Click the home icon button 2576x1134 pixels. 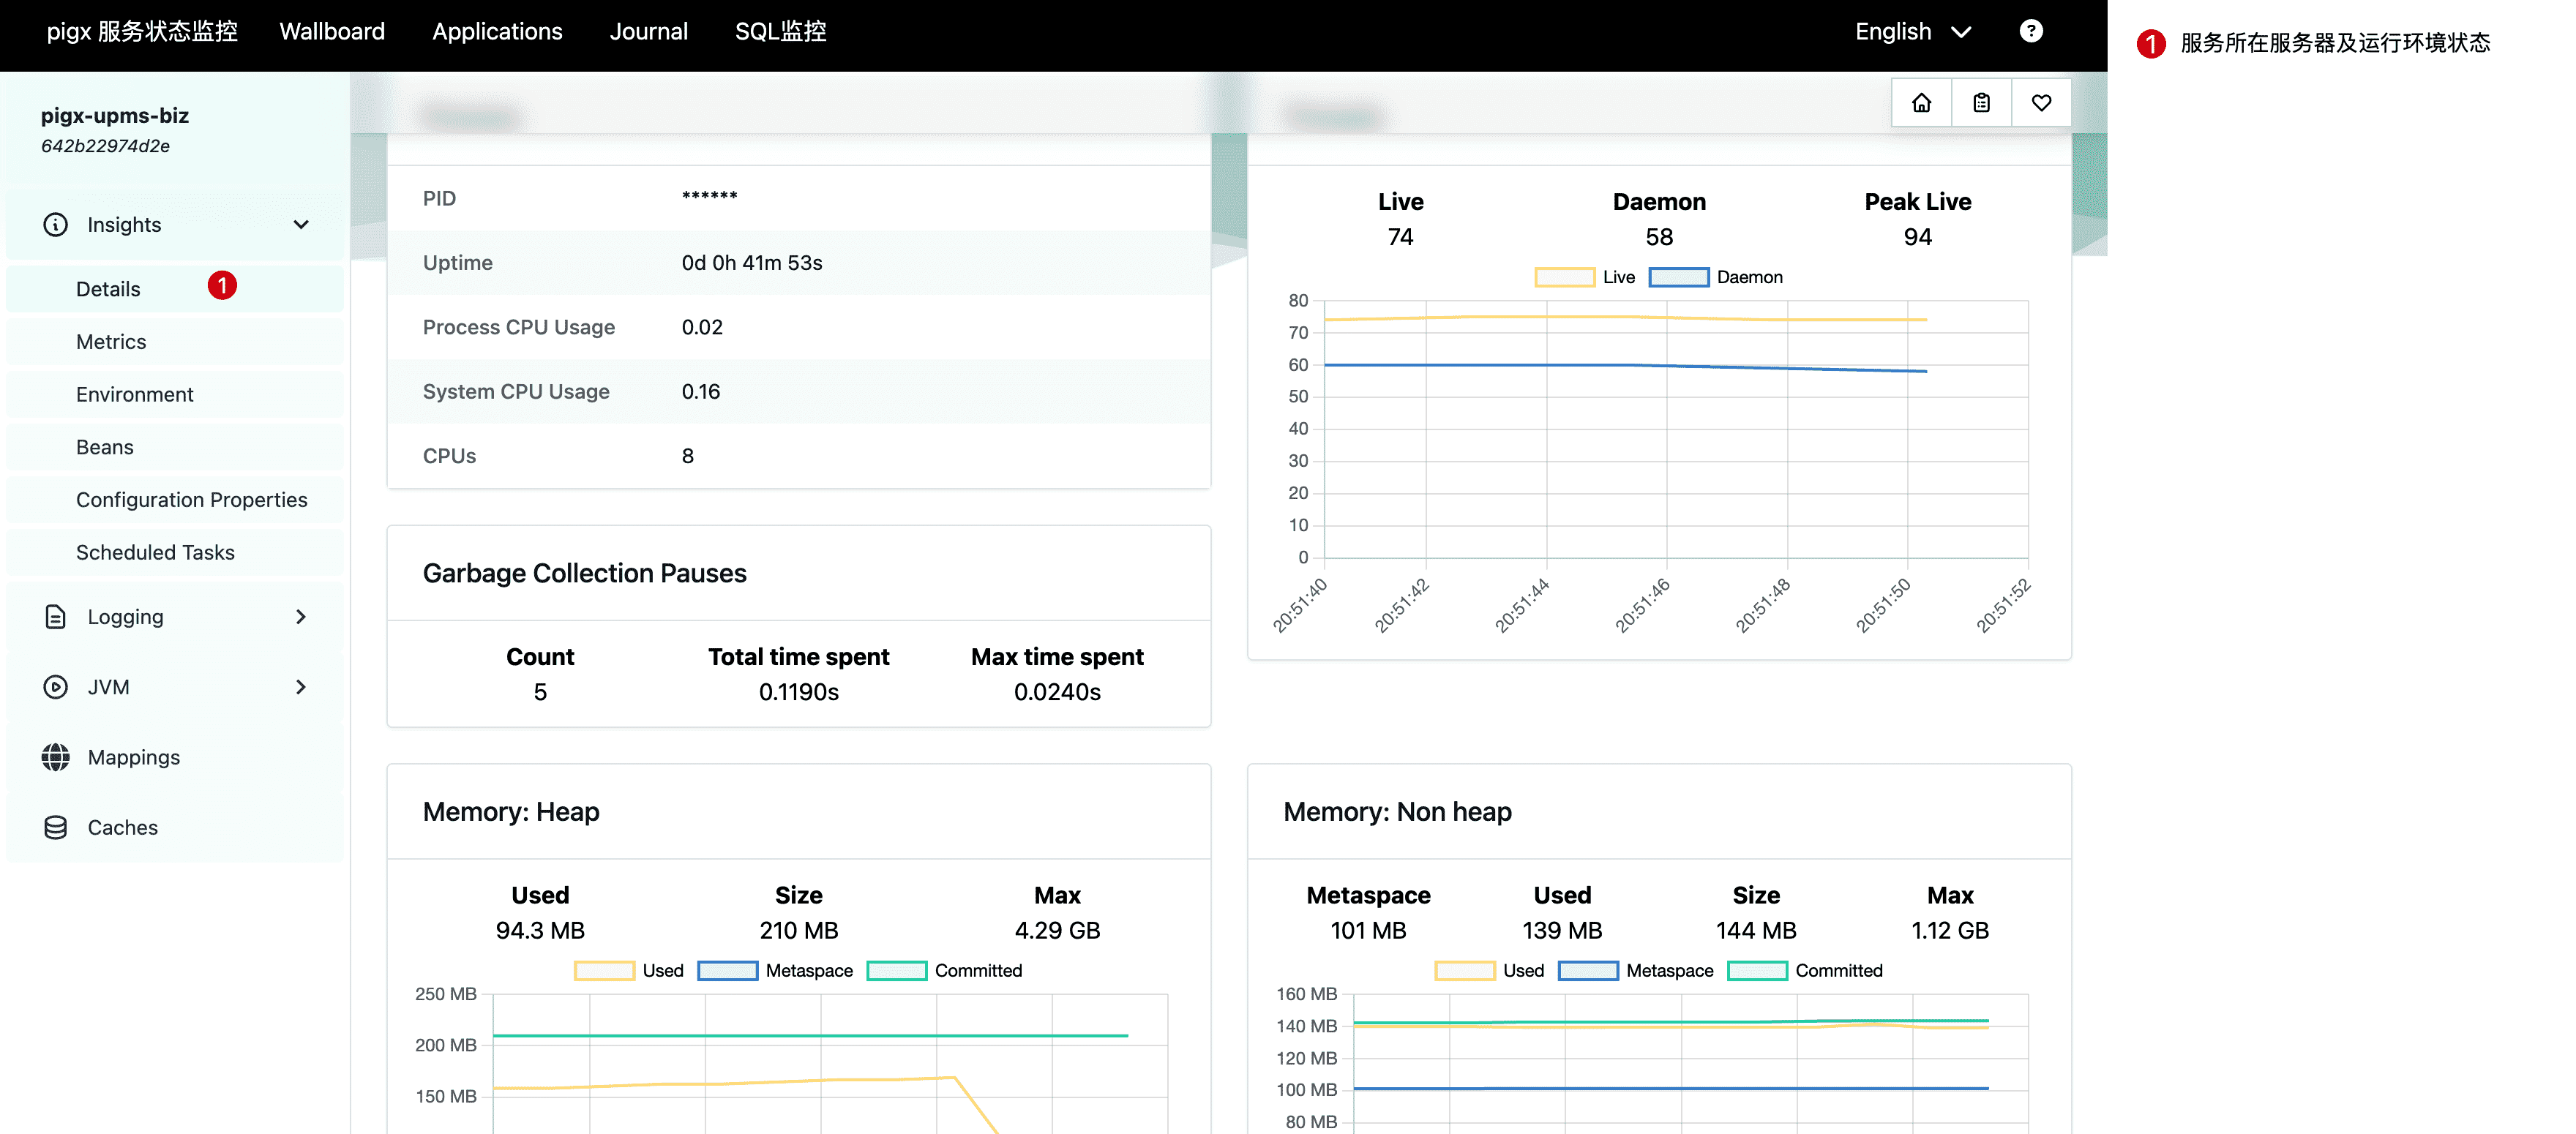(1921, 103)
